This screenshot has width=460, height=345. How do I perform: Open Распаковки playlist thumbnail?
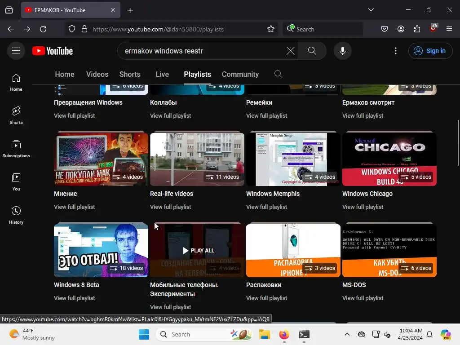tap(293, 251)
